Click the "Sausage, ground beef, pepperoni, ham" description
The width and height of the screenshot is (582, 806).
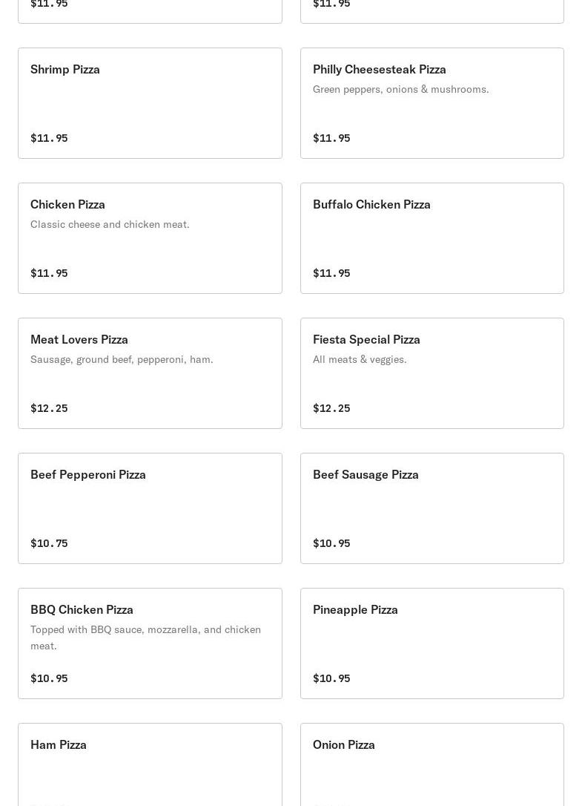(x=122, y=359)
